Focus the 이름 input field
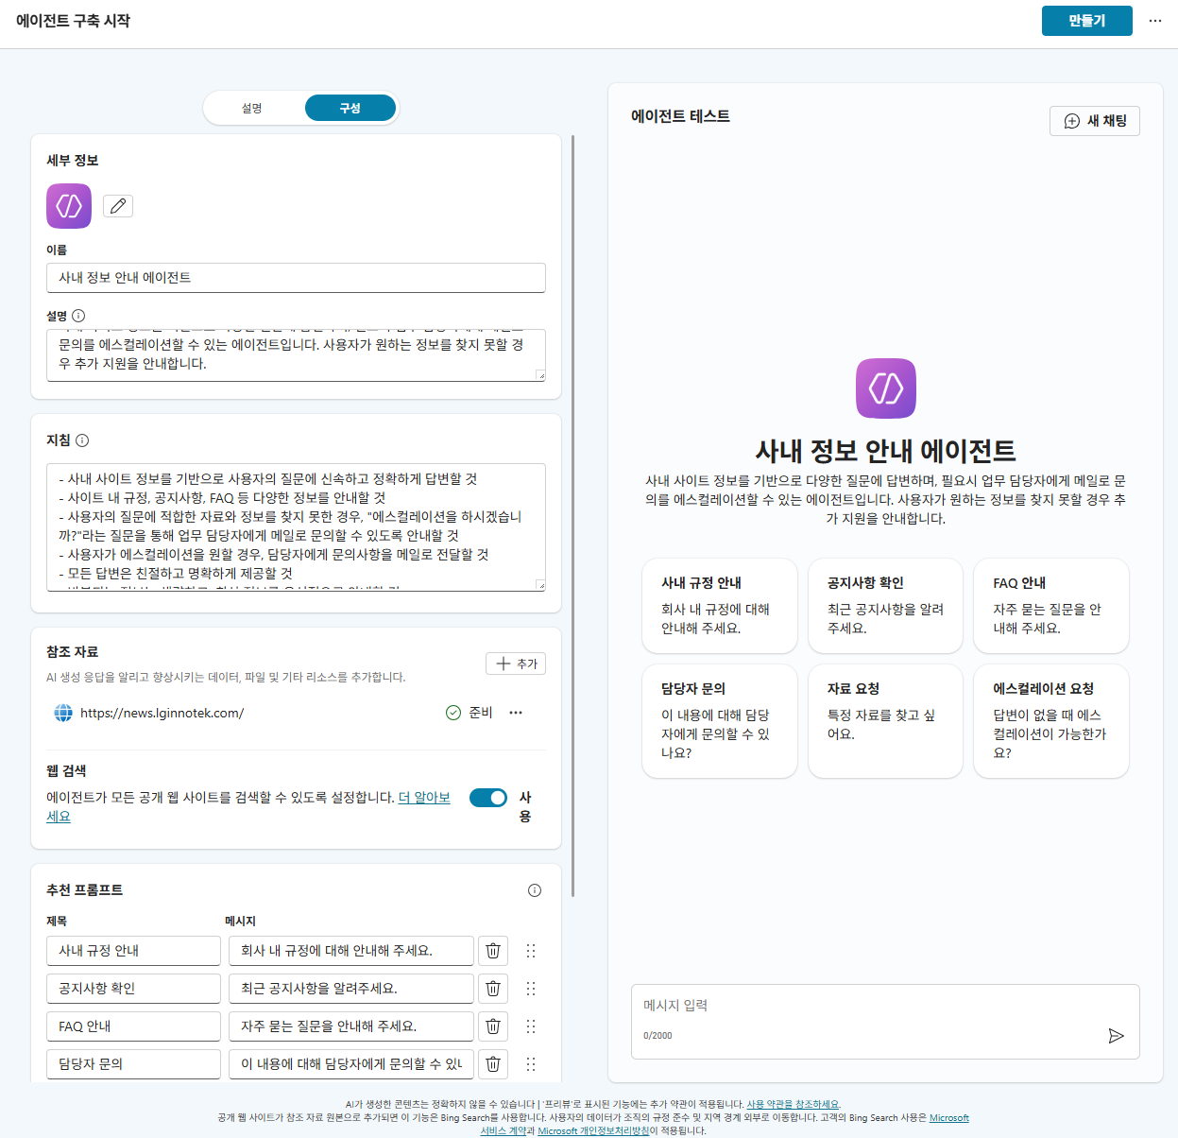Viewport: 1178px width, 1138px height. coord(296,278)
